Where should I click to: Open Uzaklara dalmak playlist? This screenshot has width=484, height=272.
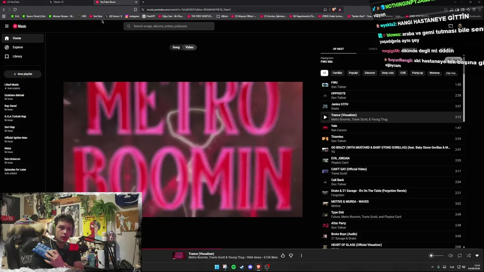click(x=23, y=97)
